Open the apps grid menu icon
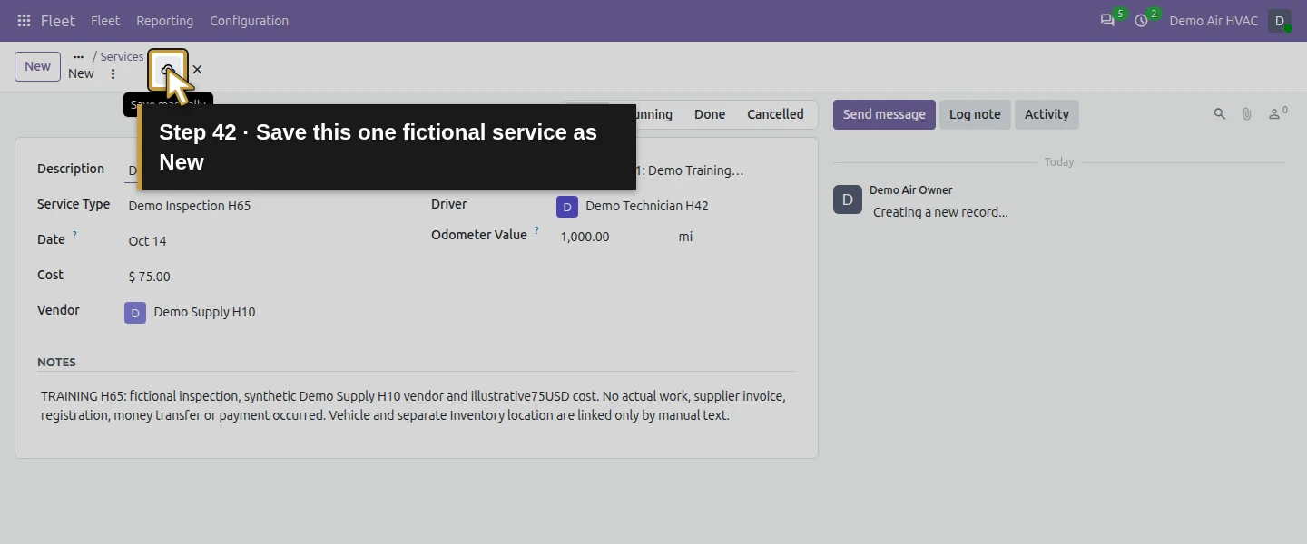This screenshot has height=544, width=1307. click(x=24, y=21)
